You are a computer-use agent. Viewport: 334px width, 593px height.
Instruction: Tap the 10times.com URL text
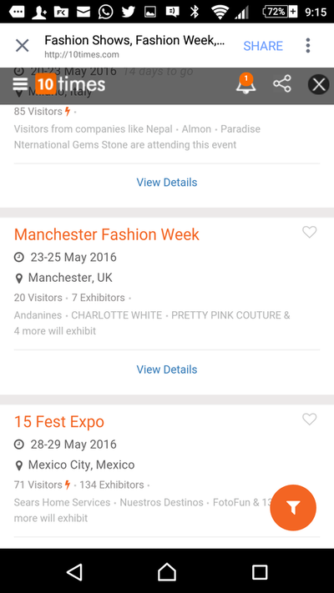pos(82,54)
